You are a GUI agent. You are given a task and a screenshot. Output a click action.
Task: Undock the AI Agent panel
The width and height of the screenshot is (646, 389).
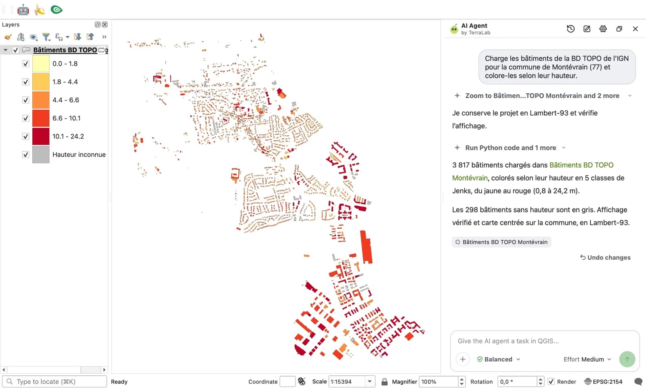point(619,29)
